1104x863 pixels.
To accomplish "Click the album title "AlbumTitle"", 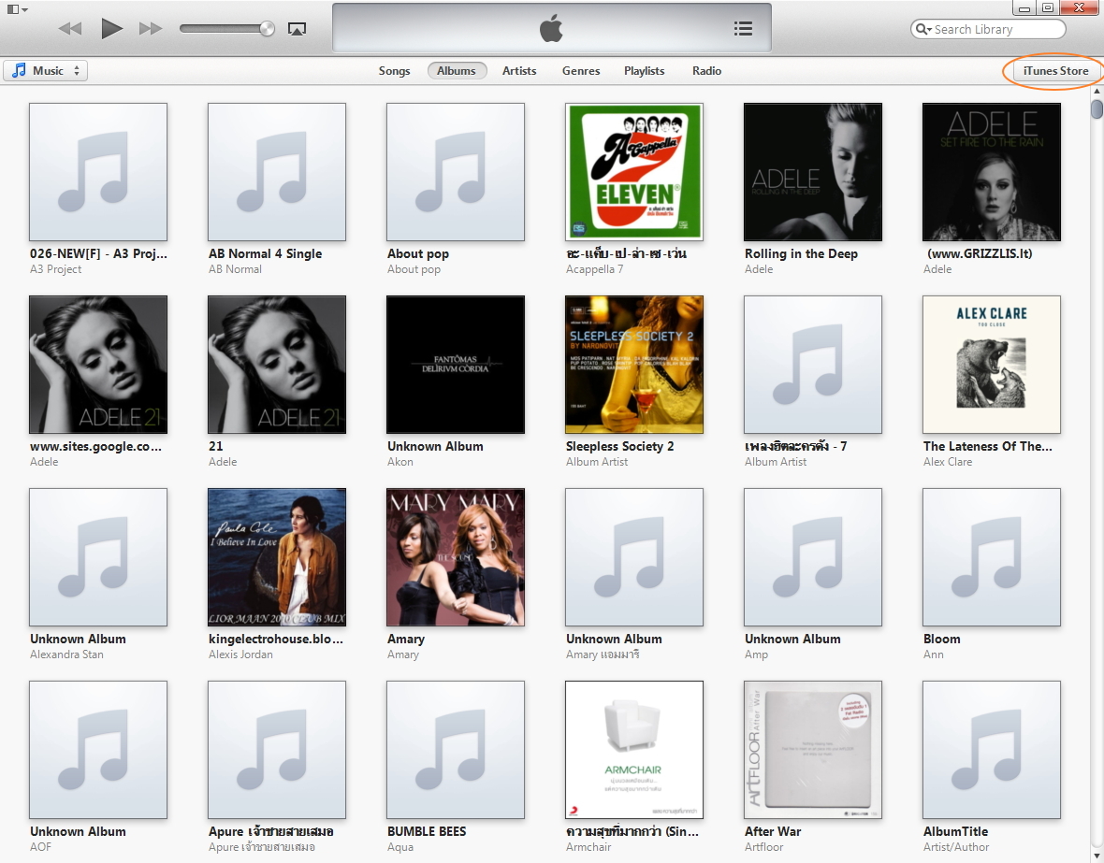I will (x=955, y=831).
